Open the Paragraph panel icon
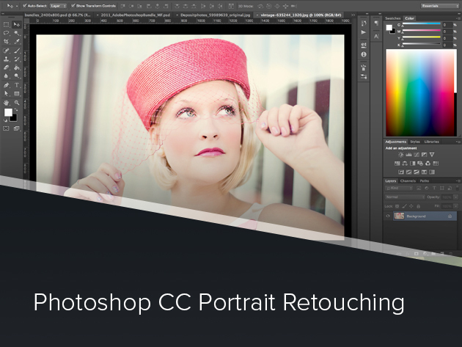This screenshot has height=347, width=462. coord(376,23)
